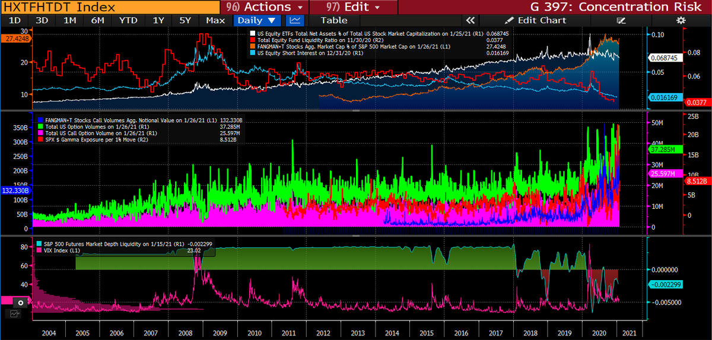
Task: Click green Total US Option Volumes swatch
Action: (x=40, y=126)
